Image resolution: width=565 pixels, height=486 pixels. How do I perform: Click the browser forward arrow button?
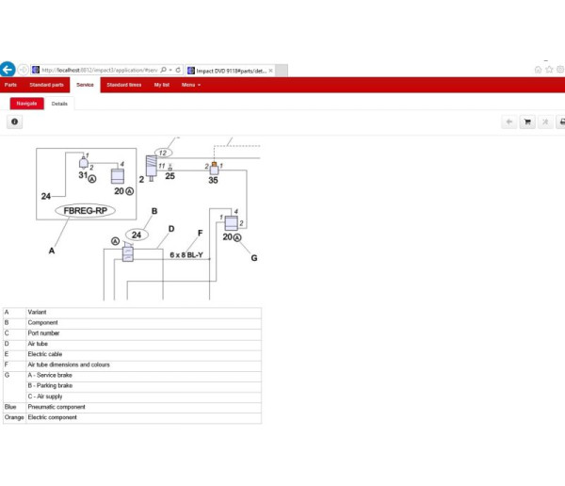click(23, 69)
